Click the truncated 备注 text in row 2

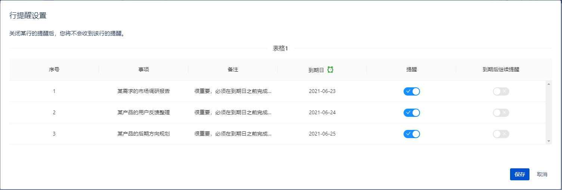[x=233, y=113]
